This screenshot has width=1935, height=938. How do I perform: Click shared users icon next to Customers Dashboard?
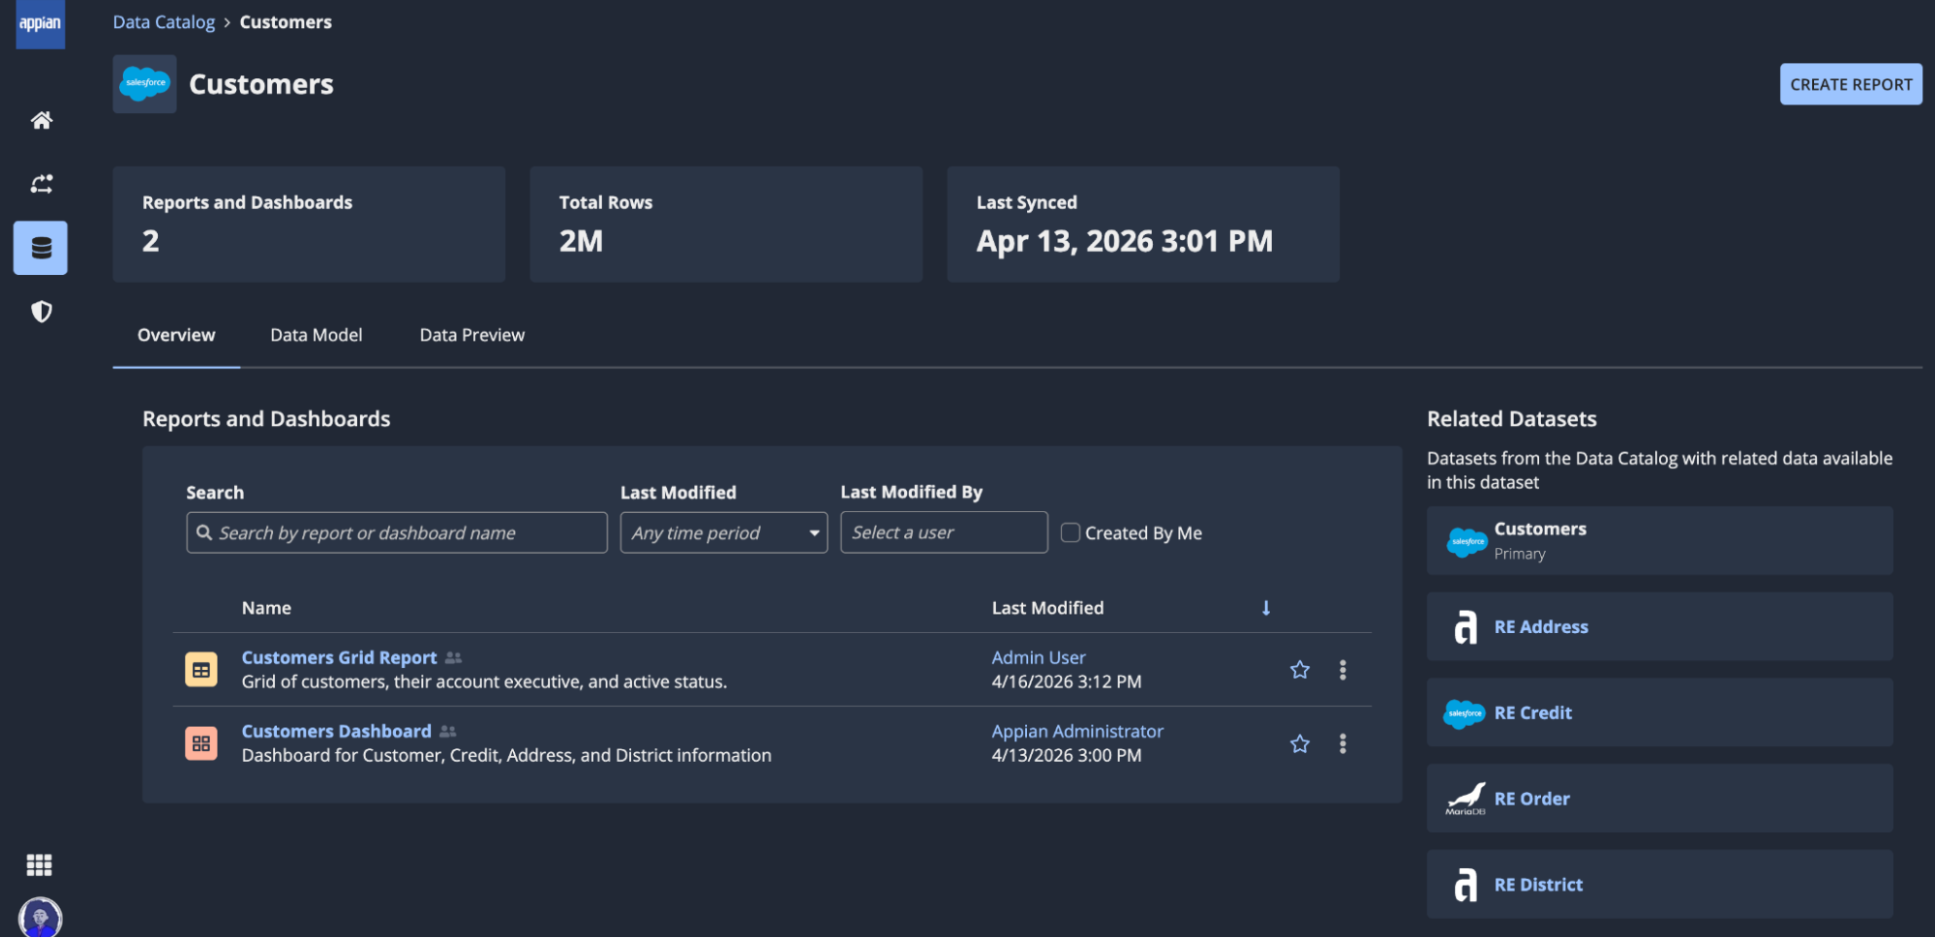pyautogui.click(x=447, y=732)
